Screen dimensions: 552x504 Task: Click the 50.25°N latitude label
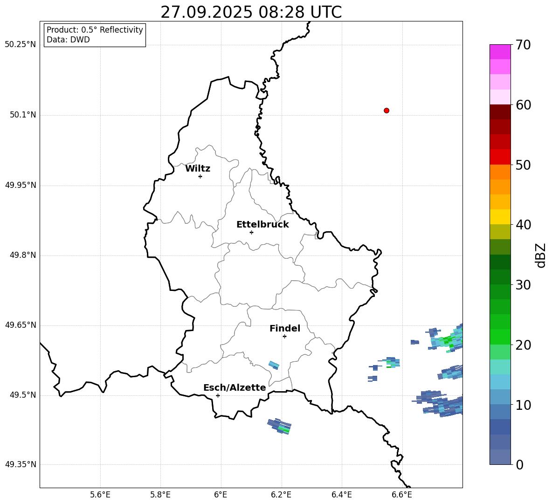(x=21, y=45)
